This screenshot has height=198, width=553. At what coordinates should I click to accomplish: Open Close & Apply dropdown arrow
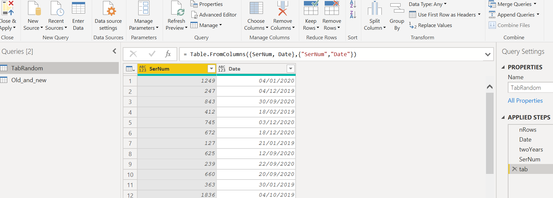14,28
